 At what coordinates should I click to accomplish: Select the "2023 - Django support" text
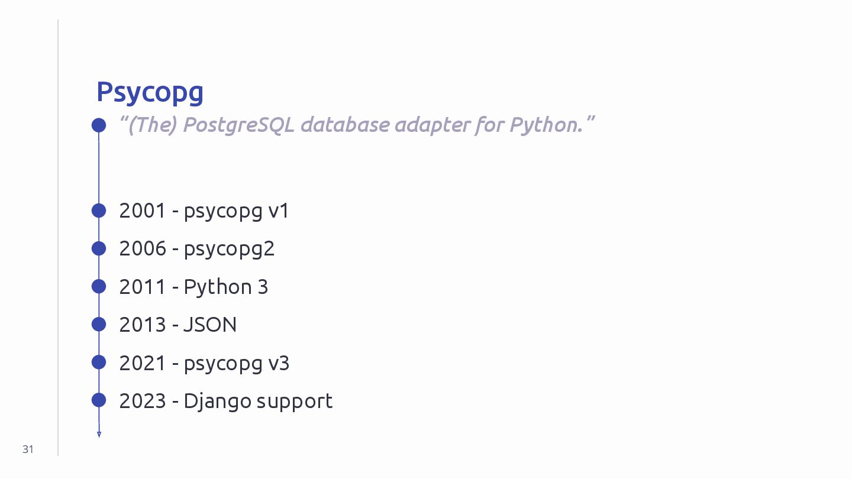[225, 401]
